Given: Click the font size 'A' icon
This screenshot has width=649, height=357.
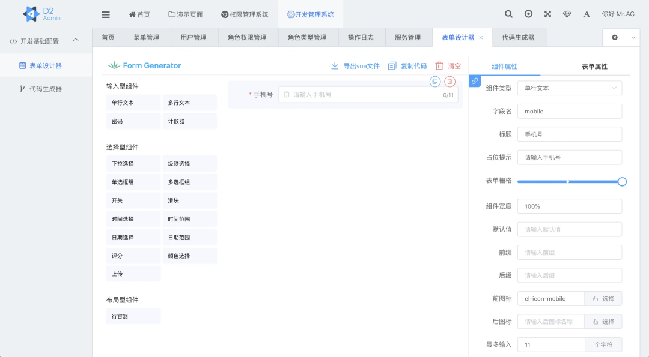Looking at the screenshot, I should coord(587,14).
